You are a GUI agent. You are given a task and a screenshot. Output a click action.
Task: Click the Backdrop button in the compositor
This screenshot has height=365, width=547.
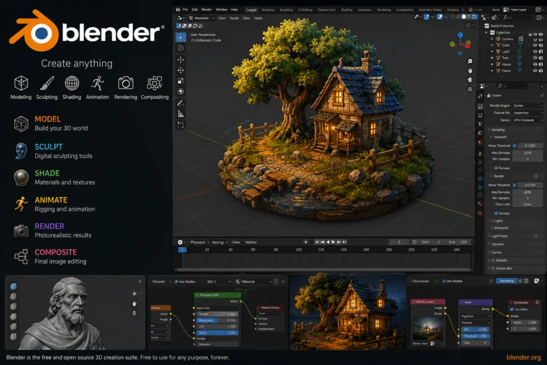[507, 281]
